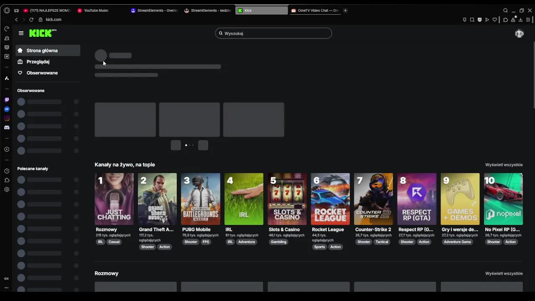This screenshot has width=535, height=301.
Task: Open Instagram in the Opera sidebar
Action: tap(7, 118)
